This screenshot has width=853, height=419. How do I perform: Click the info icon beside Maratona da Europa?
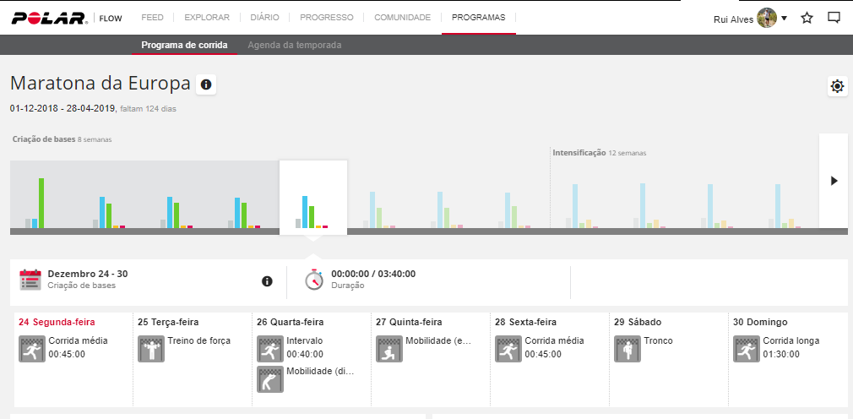[206, 84]
